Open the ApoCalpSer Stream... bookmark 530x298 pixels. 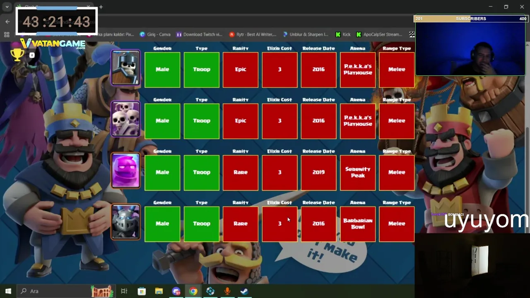(x=379, y=34)
